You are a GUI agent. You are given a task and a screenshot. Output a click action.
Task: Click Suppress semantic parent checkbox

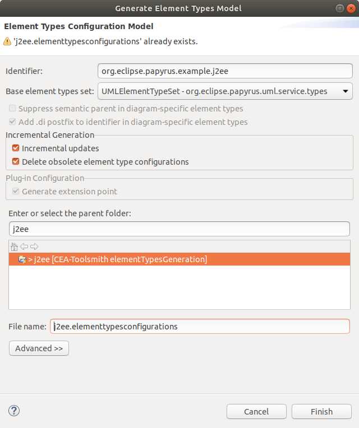(x=12, y=108)
